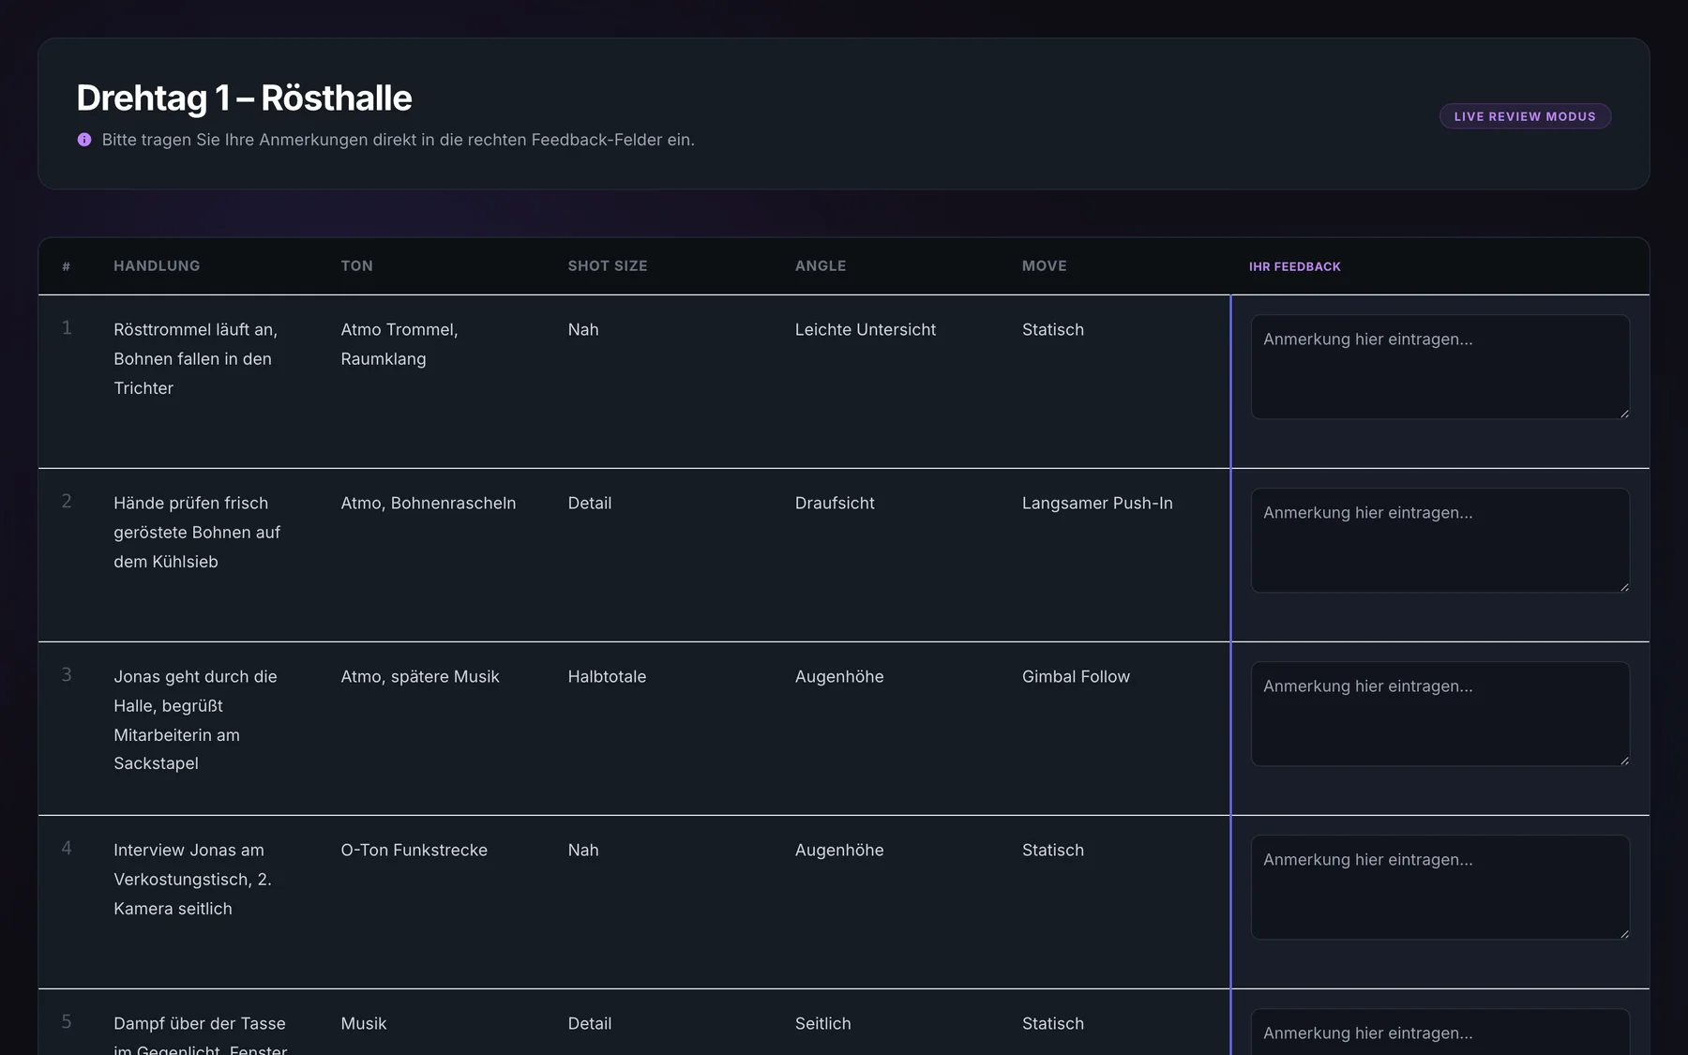
Task: Click the purple info icon beside instructions
Action: (84, 140)
